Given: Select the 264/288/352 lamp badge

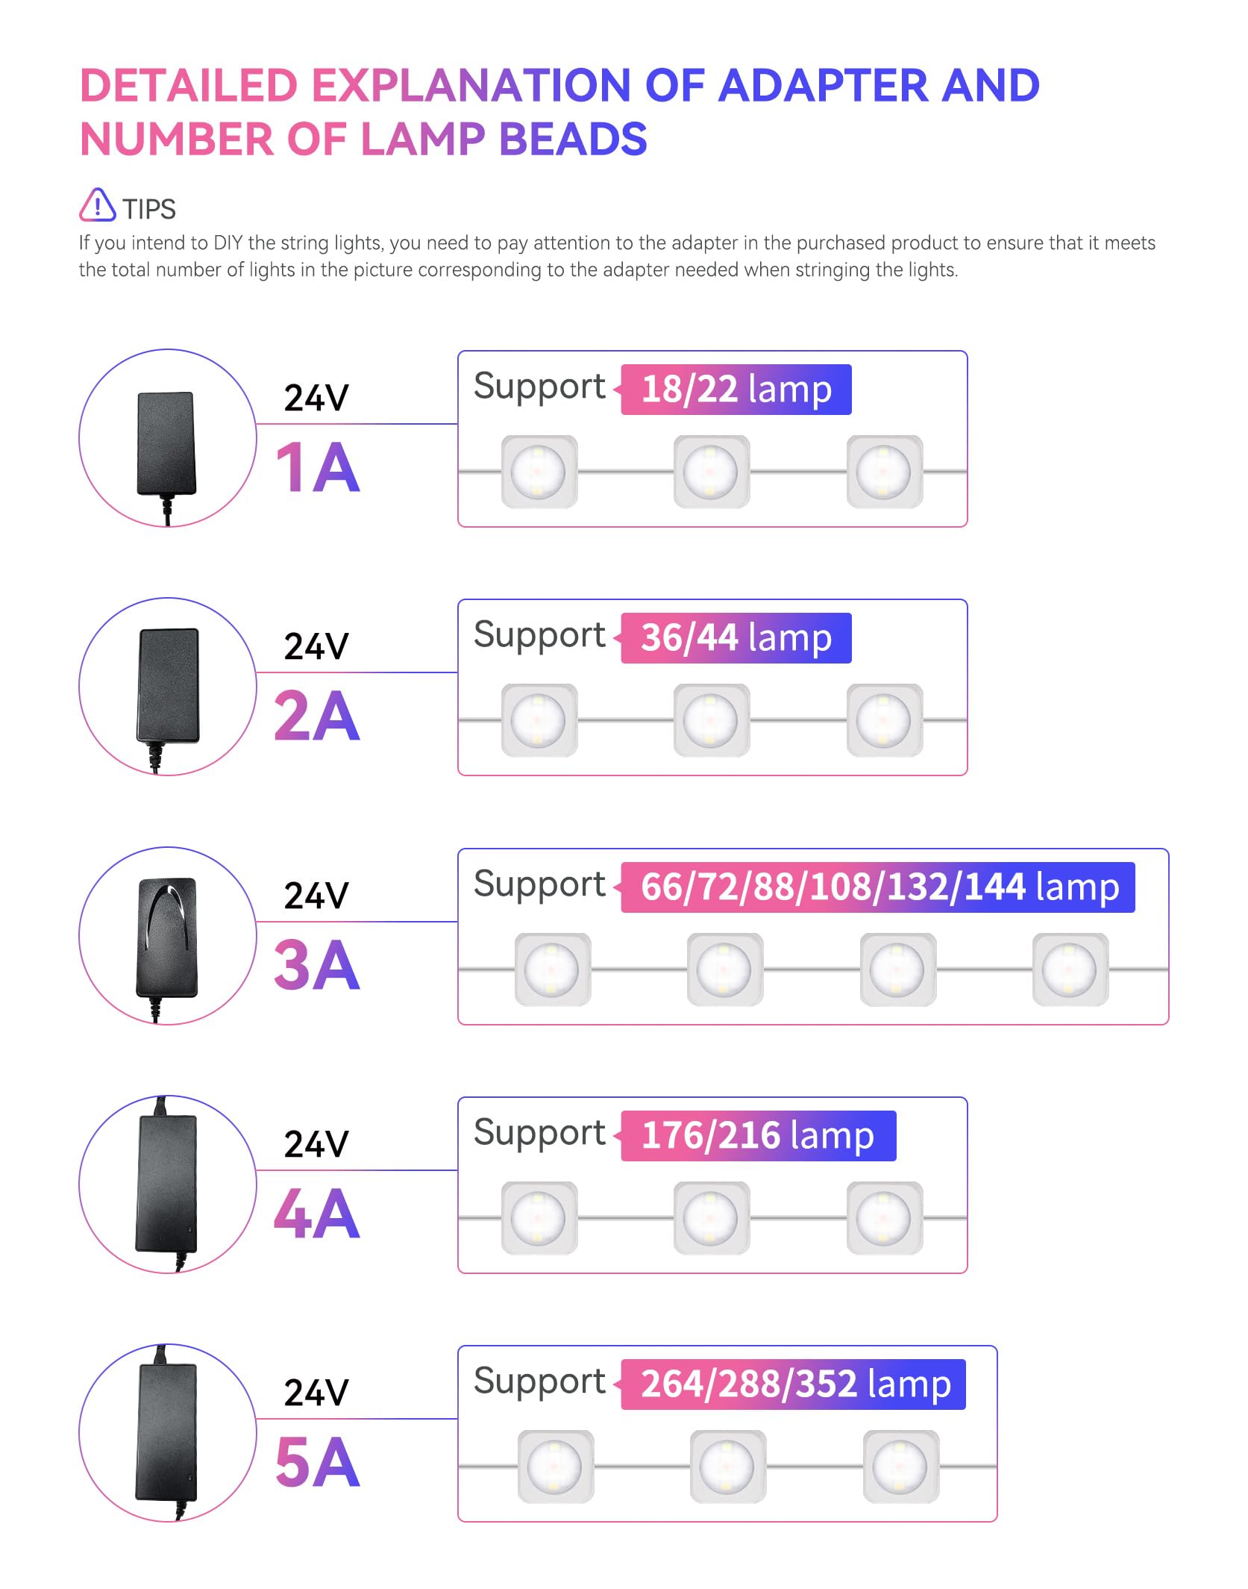Looking at the screenshot, I should [x=793, y=1384].
